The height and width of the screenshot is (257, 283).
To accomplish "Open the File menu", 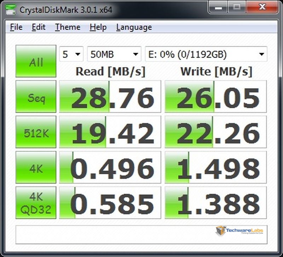I will [x=16, y=27].
